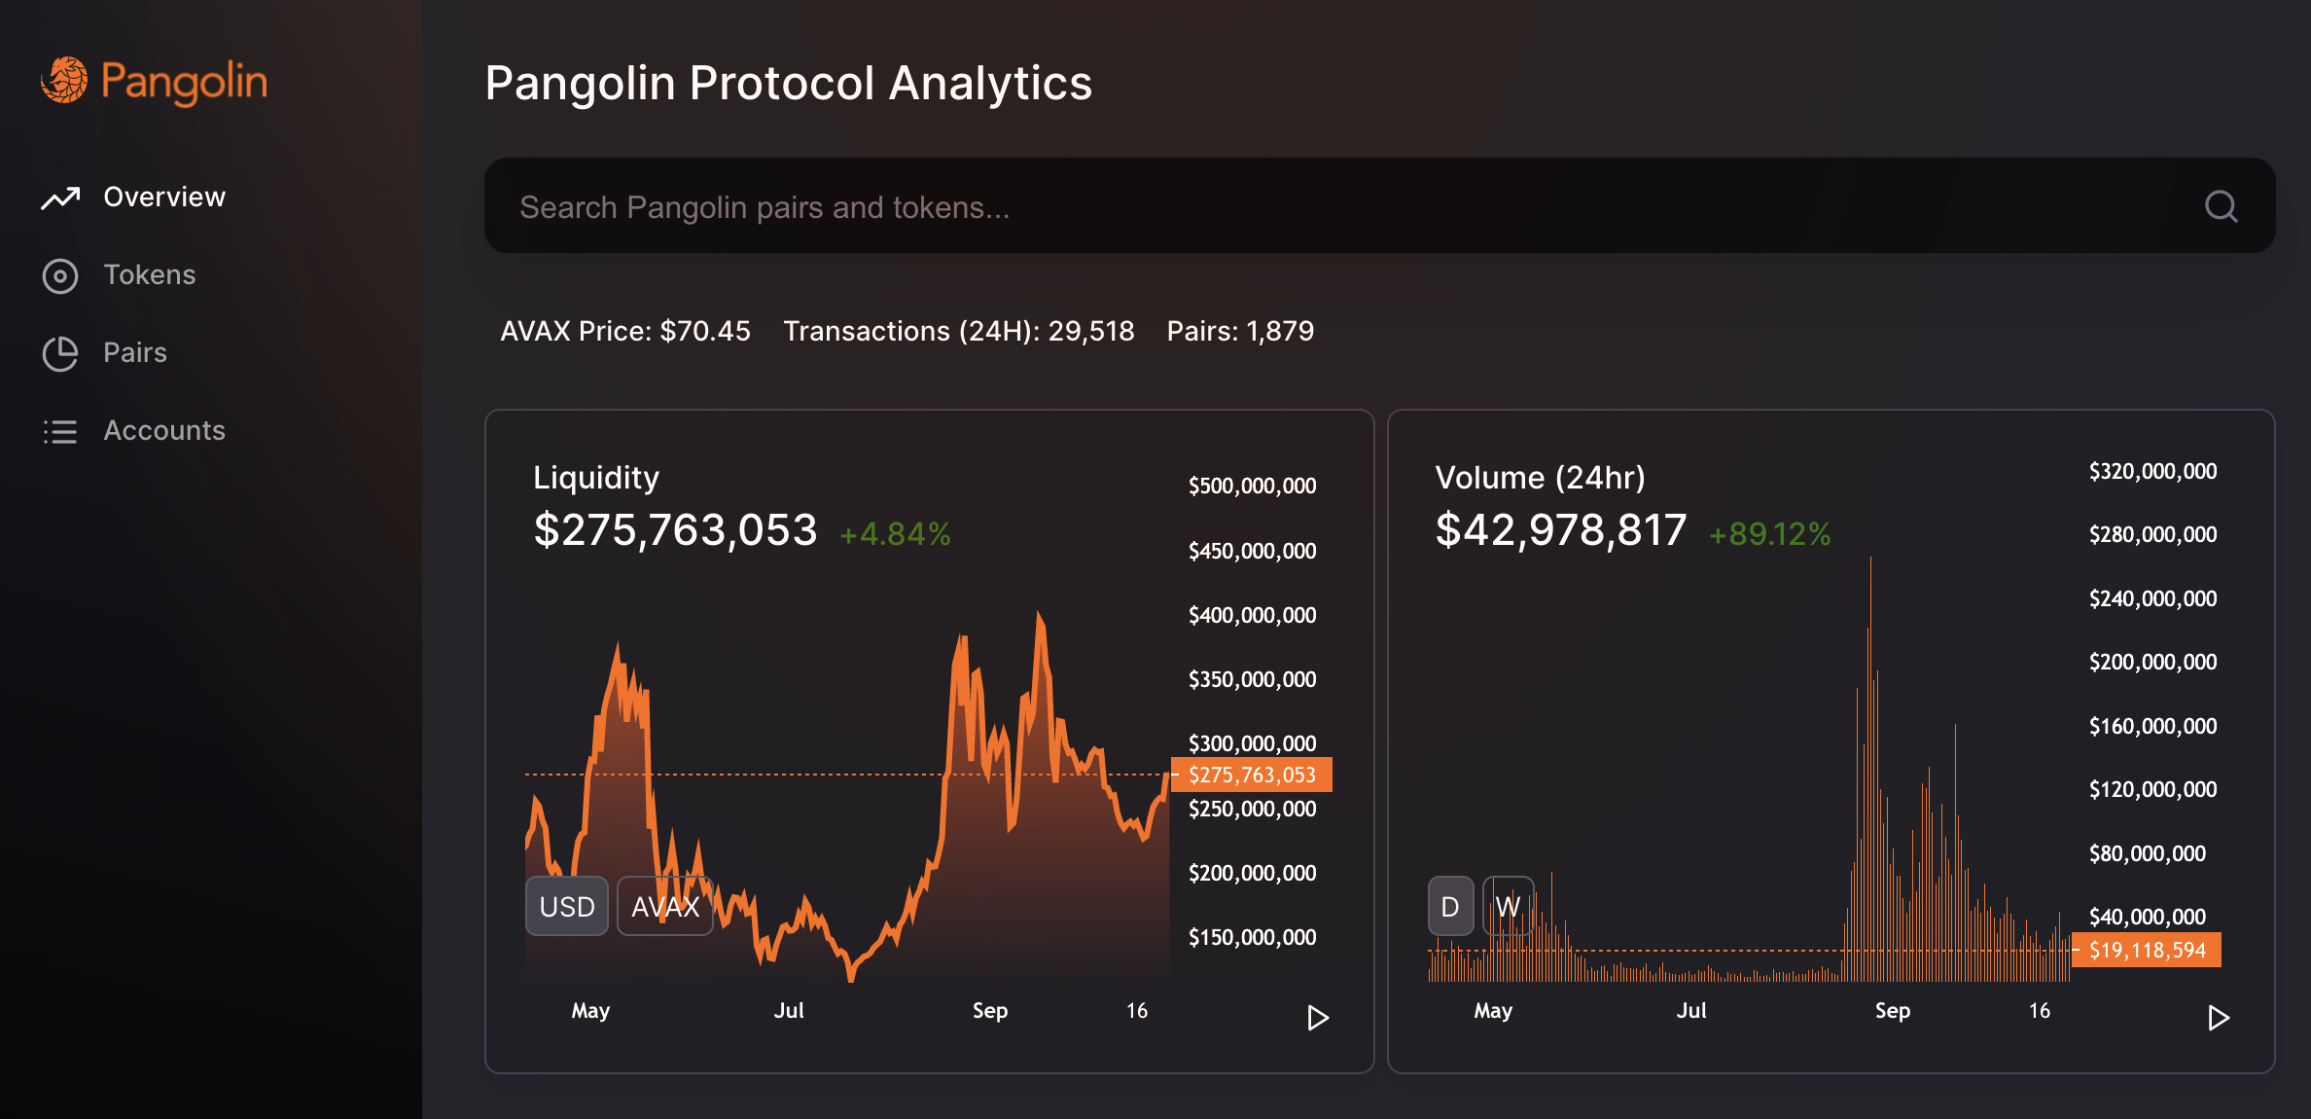Click the $275,763,053 liquidity price marker

pos(1252,776)
